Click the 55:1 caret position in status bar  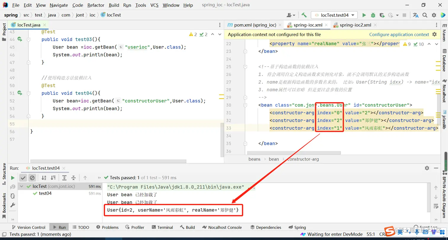371,234
